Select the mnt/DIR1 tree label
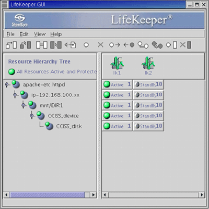 click(x=51, y=105)
